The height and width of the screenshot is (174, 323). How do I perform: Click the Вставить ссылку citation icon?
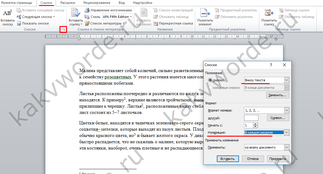coord(76,13)
